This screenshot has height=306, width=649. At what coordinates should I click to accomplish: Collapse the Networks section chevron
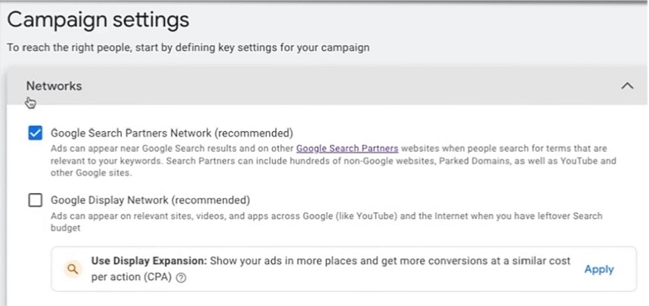(x=627, y=86)
